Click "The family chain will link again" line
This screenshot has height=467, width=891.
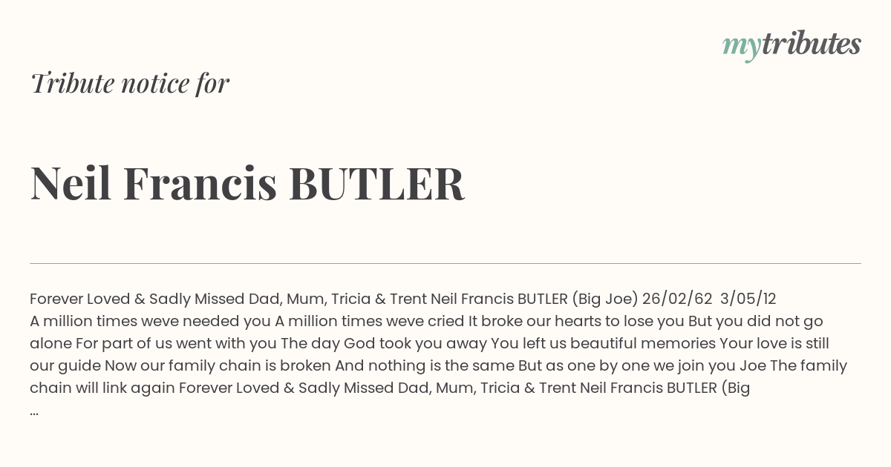102,388
